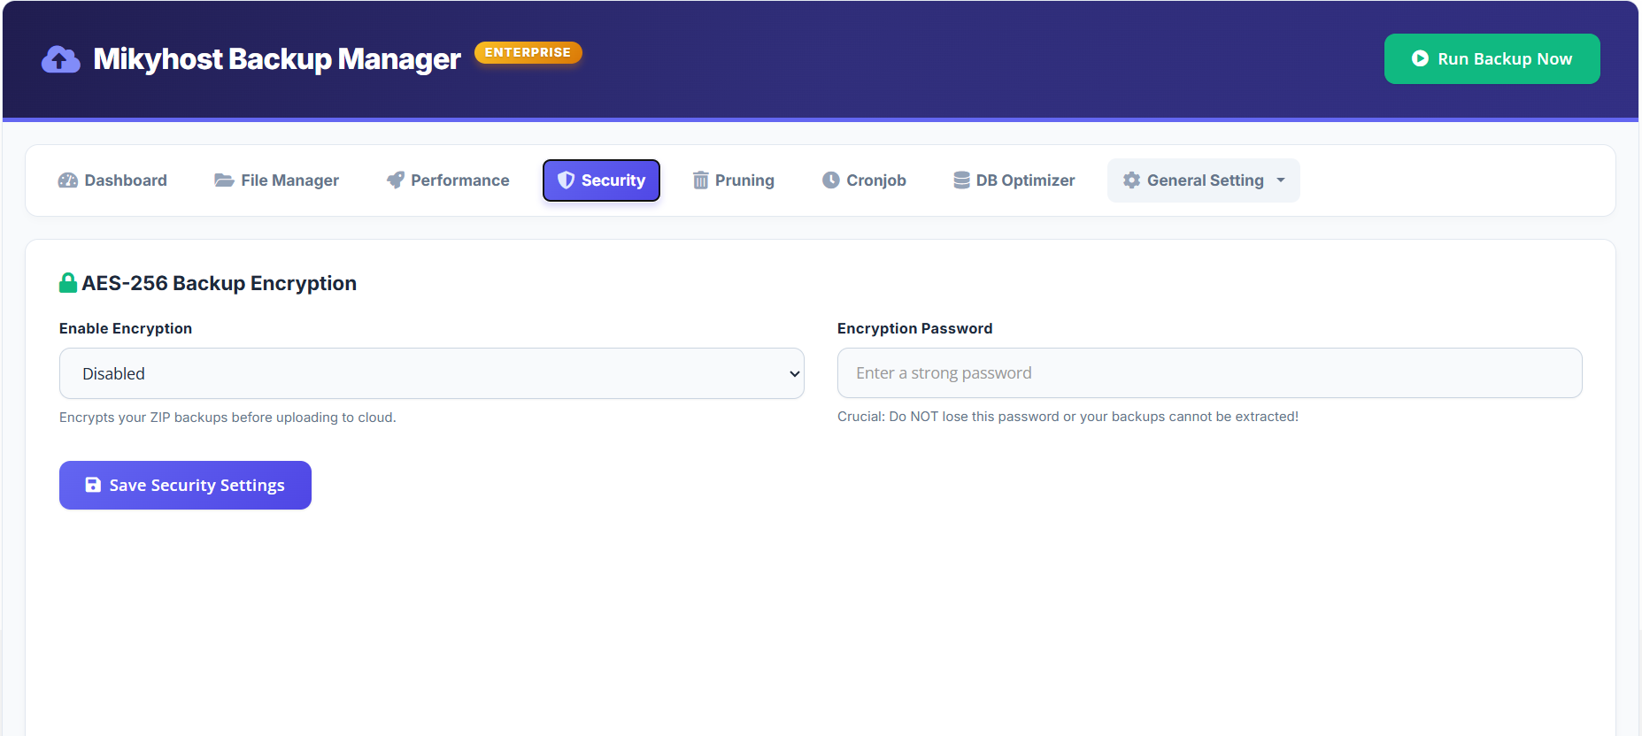
Task: Click the Enable Encryption label
Action: tap(126, 328)
